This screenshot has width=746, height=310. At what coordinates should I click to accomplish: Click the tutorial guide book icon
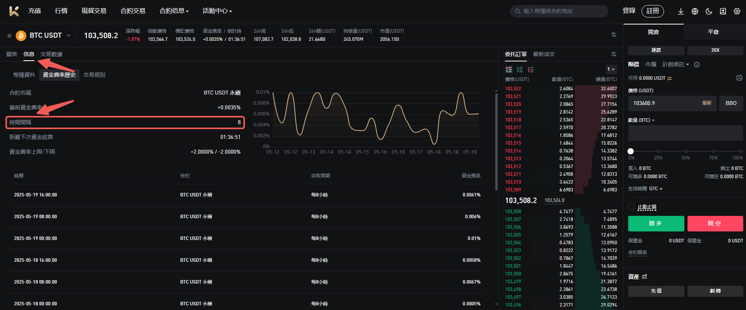[723, 11]
